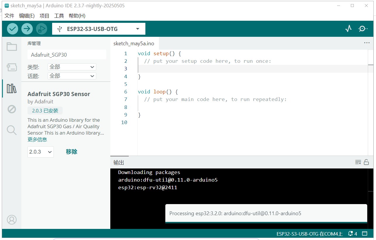Open the Serial Monitor icon
Viewport: 376px width, 240px height.
[363, 29]
